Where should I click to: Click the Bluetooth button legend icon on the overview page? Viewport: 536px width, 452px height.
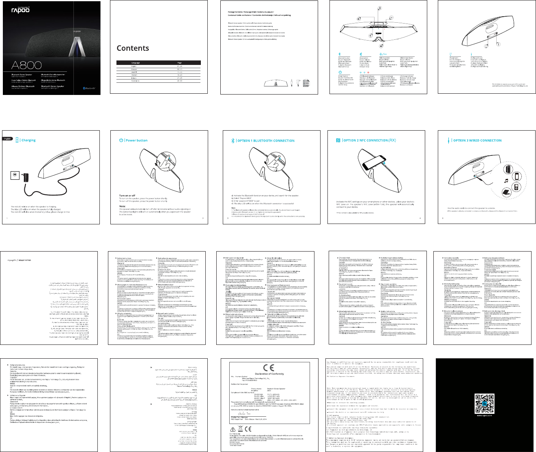(x=340, y=54)
